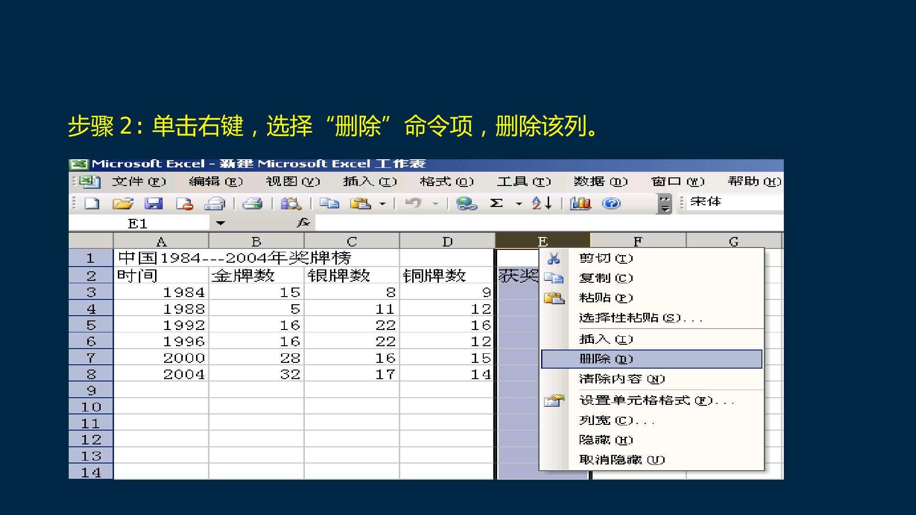The width and height of the screenshot is (916, 515).
Task: Click the Paste clipboard icon in the toolbar
Action: tap(361, 204)
